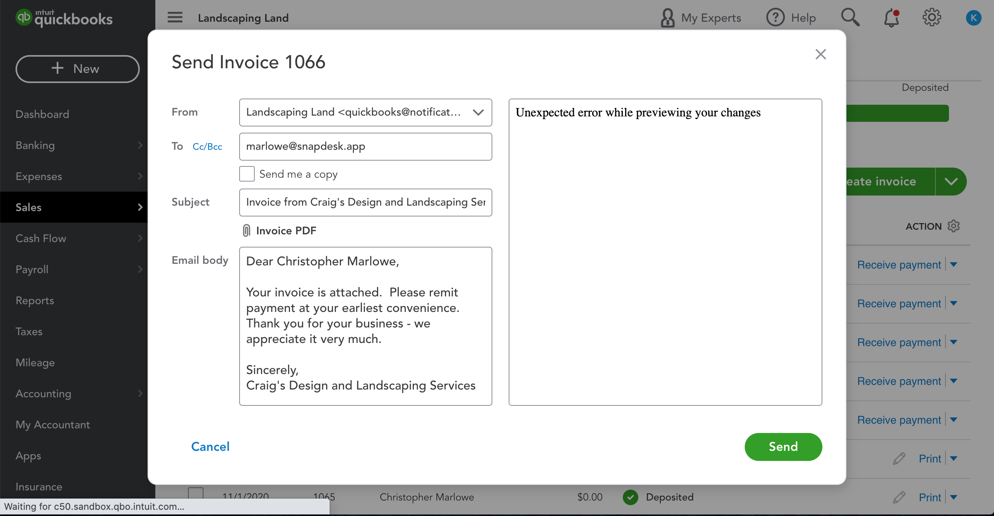This screenshot has width=994, height=516.
Task: Click third Receive payment link
Action: 899,342
